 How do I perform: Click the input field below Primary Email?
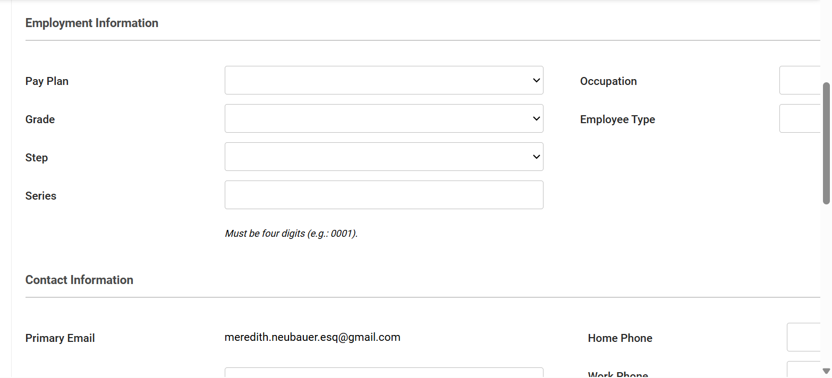click(384, 373)
